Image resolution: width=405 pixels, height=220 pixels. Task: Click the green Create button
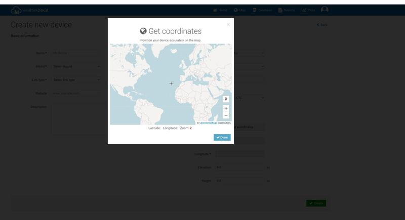tap(316, 203)
